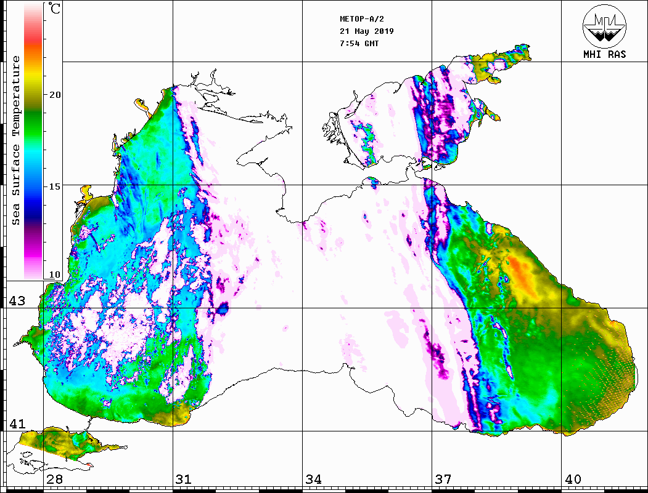The height and width of the screenshot is (493, 648).
Task: Click the '10' value on temperature scale
Action: coord(54,275)
